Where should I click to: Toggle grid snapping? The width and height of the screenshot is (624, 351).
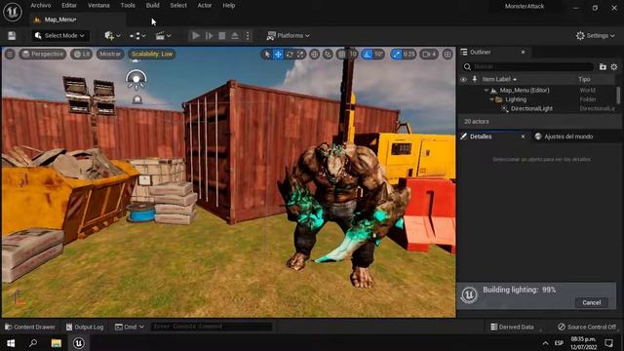(341, 55)
